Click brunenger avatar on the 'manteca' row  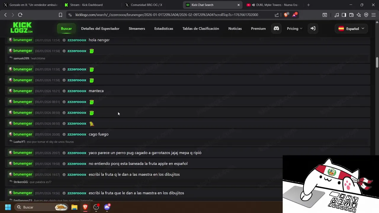pyautogui.click(x=10, y=91)
